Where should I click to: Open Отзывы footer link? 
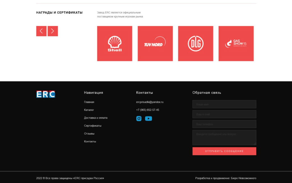[89, 133]
